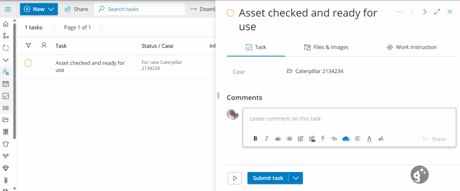Click the Home icon in the sidebar

[x=6, y=24]
